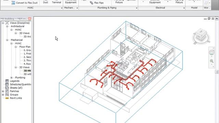Viewport: 219px width, 123px height.
Task: Open the 3. Third floor plan
Action: [27, 60]
